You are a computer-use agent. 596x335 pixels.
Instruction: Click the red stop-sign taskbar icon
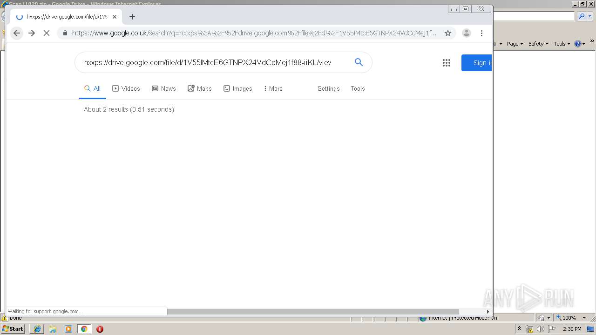click(x=100, y=328)
